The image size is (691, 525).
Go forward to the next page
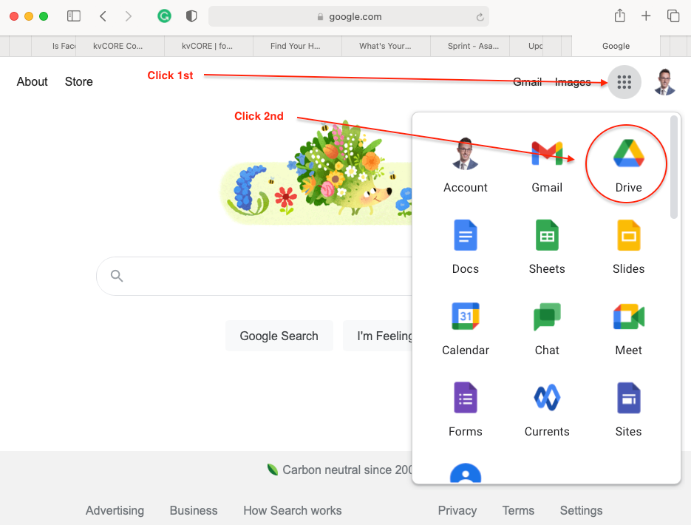point(129,16)
